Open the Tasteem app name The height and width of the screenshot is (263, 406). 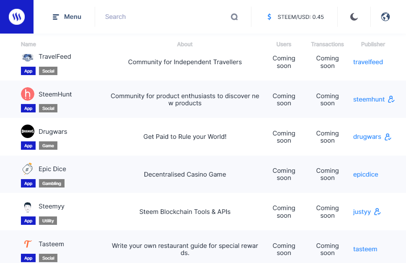[51, 244]
